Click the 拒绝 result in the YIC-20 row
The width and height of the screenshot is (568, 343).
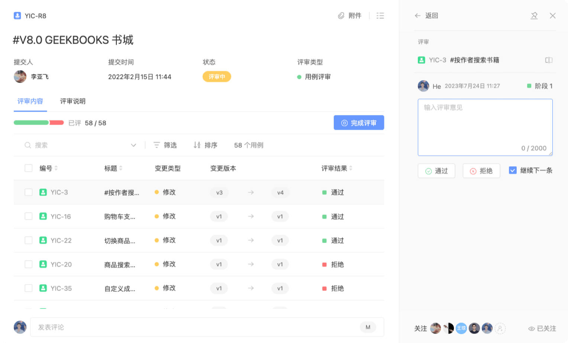[x=333, y=264]
